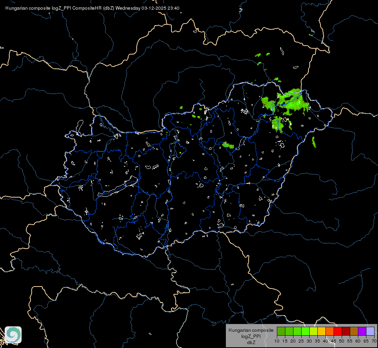Select the 50–55 dBZ dark red swatch
Image resolution: width=378 pixels, height=348 pixels.
346,331
